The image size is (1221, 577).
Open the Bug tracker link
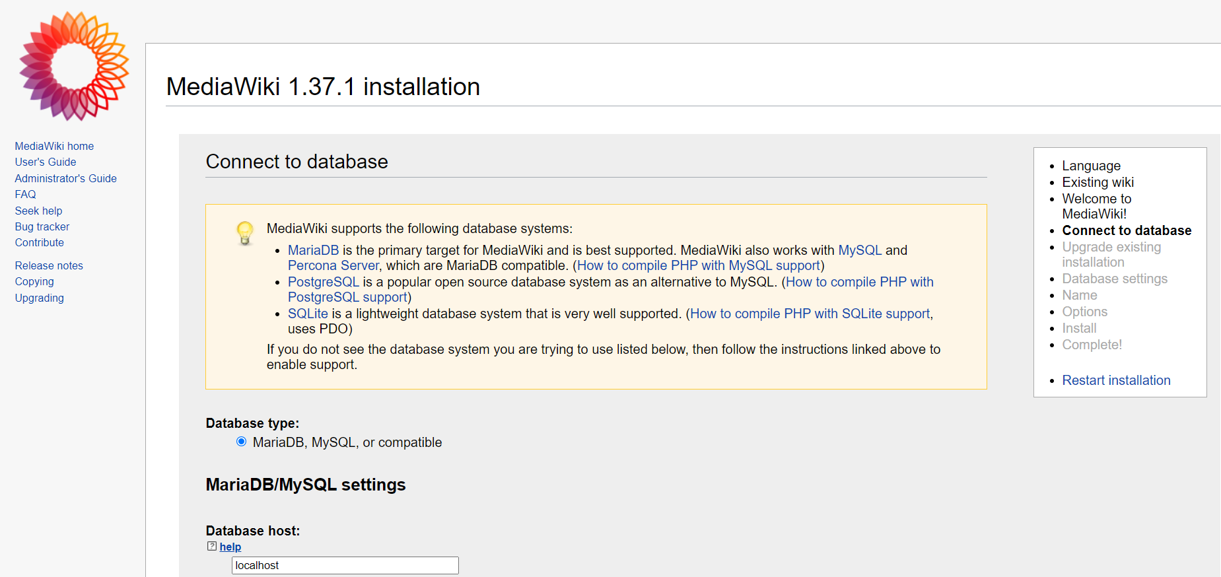pyautogui.click(x=42, y=226)
